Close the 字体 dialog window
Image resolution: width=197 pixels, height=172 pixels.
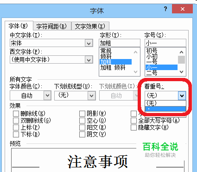[182, 9]
